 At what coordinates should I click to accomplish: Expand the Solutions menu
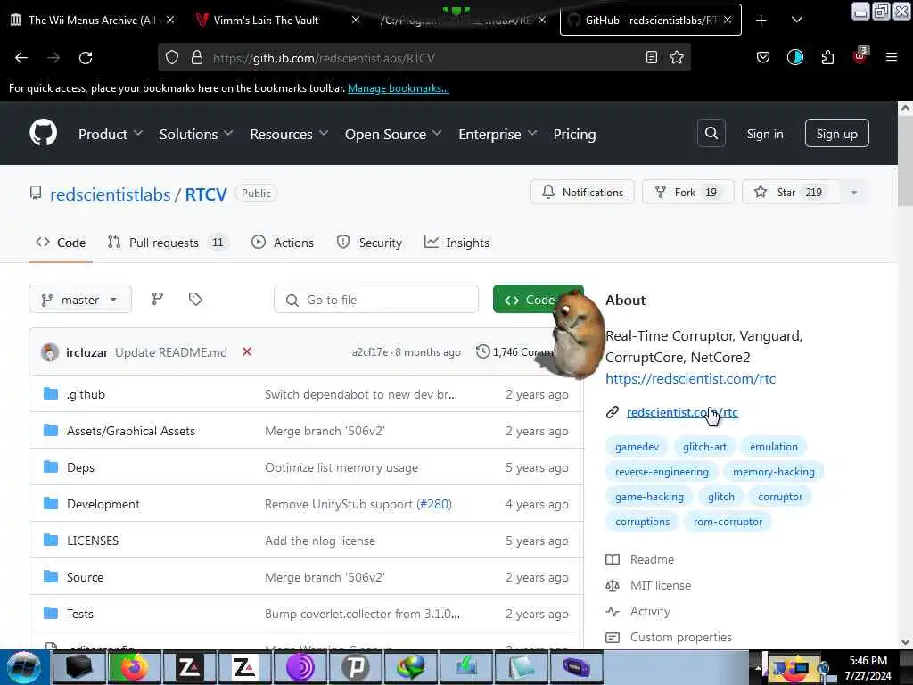point(196,134)
